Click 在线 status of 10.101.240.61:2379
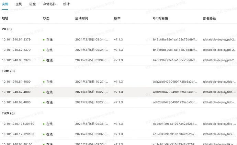The image size is (237, 145). coord(48,40)
